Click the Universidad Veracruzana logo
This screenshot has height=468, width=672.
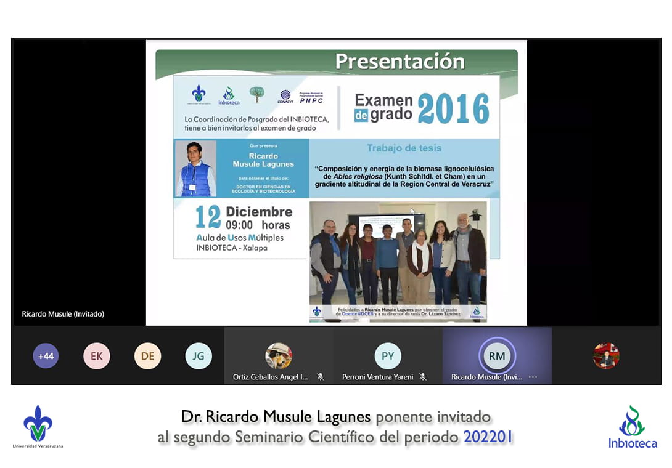point(38,426)
